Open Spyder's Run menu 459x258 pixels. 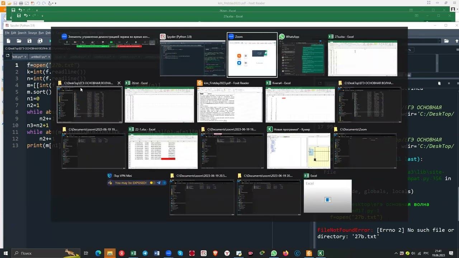pyautogui.click(x=41, y=33)
